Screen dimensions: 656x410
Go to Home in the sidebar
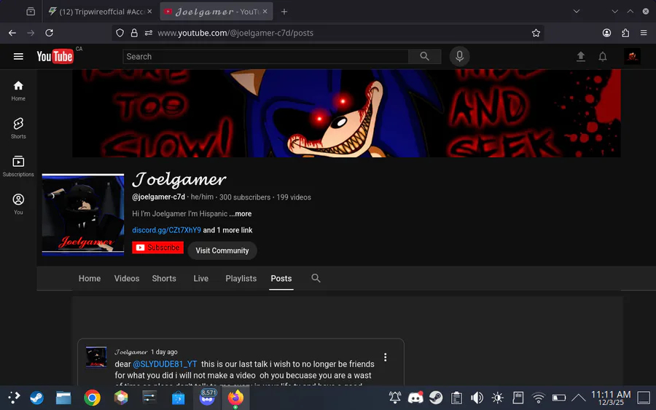coord(18,91)
